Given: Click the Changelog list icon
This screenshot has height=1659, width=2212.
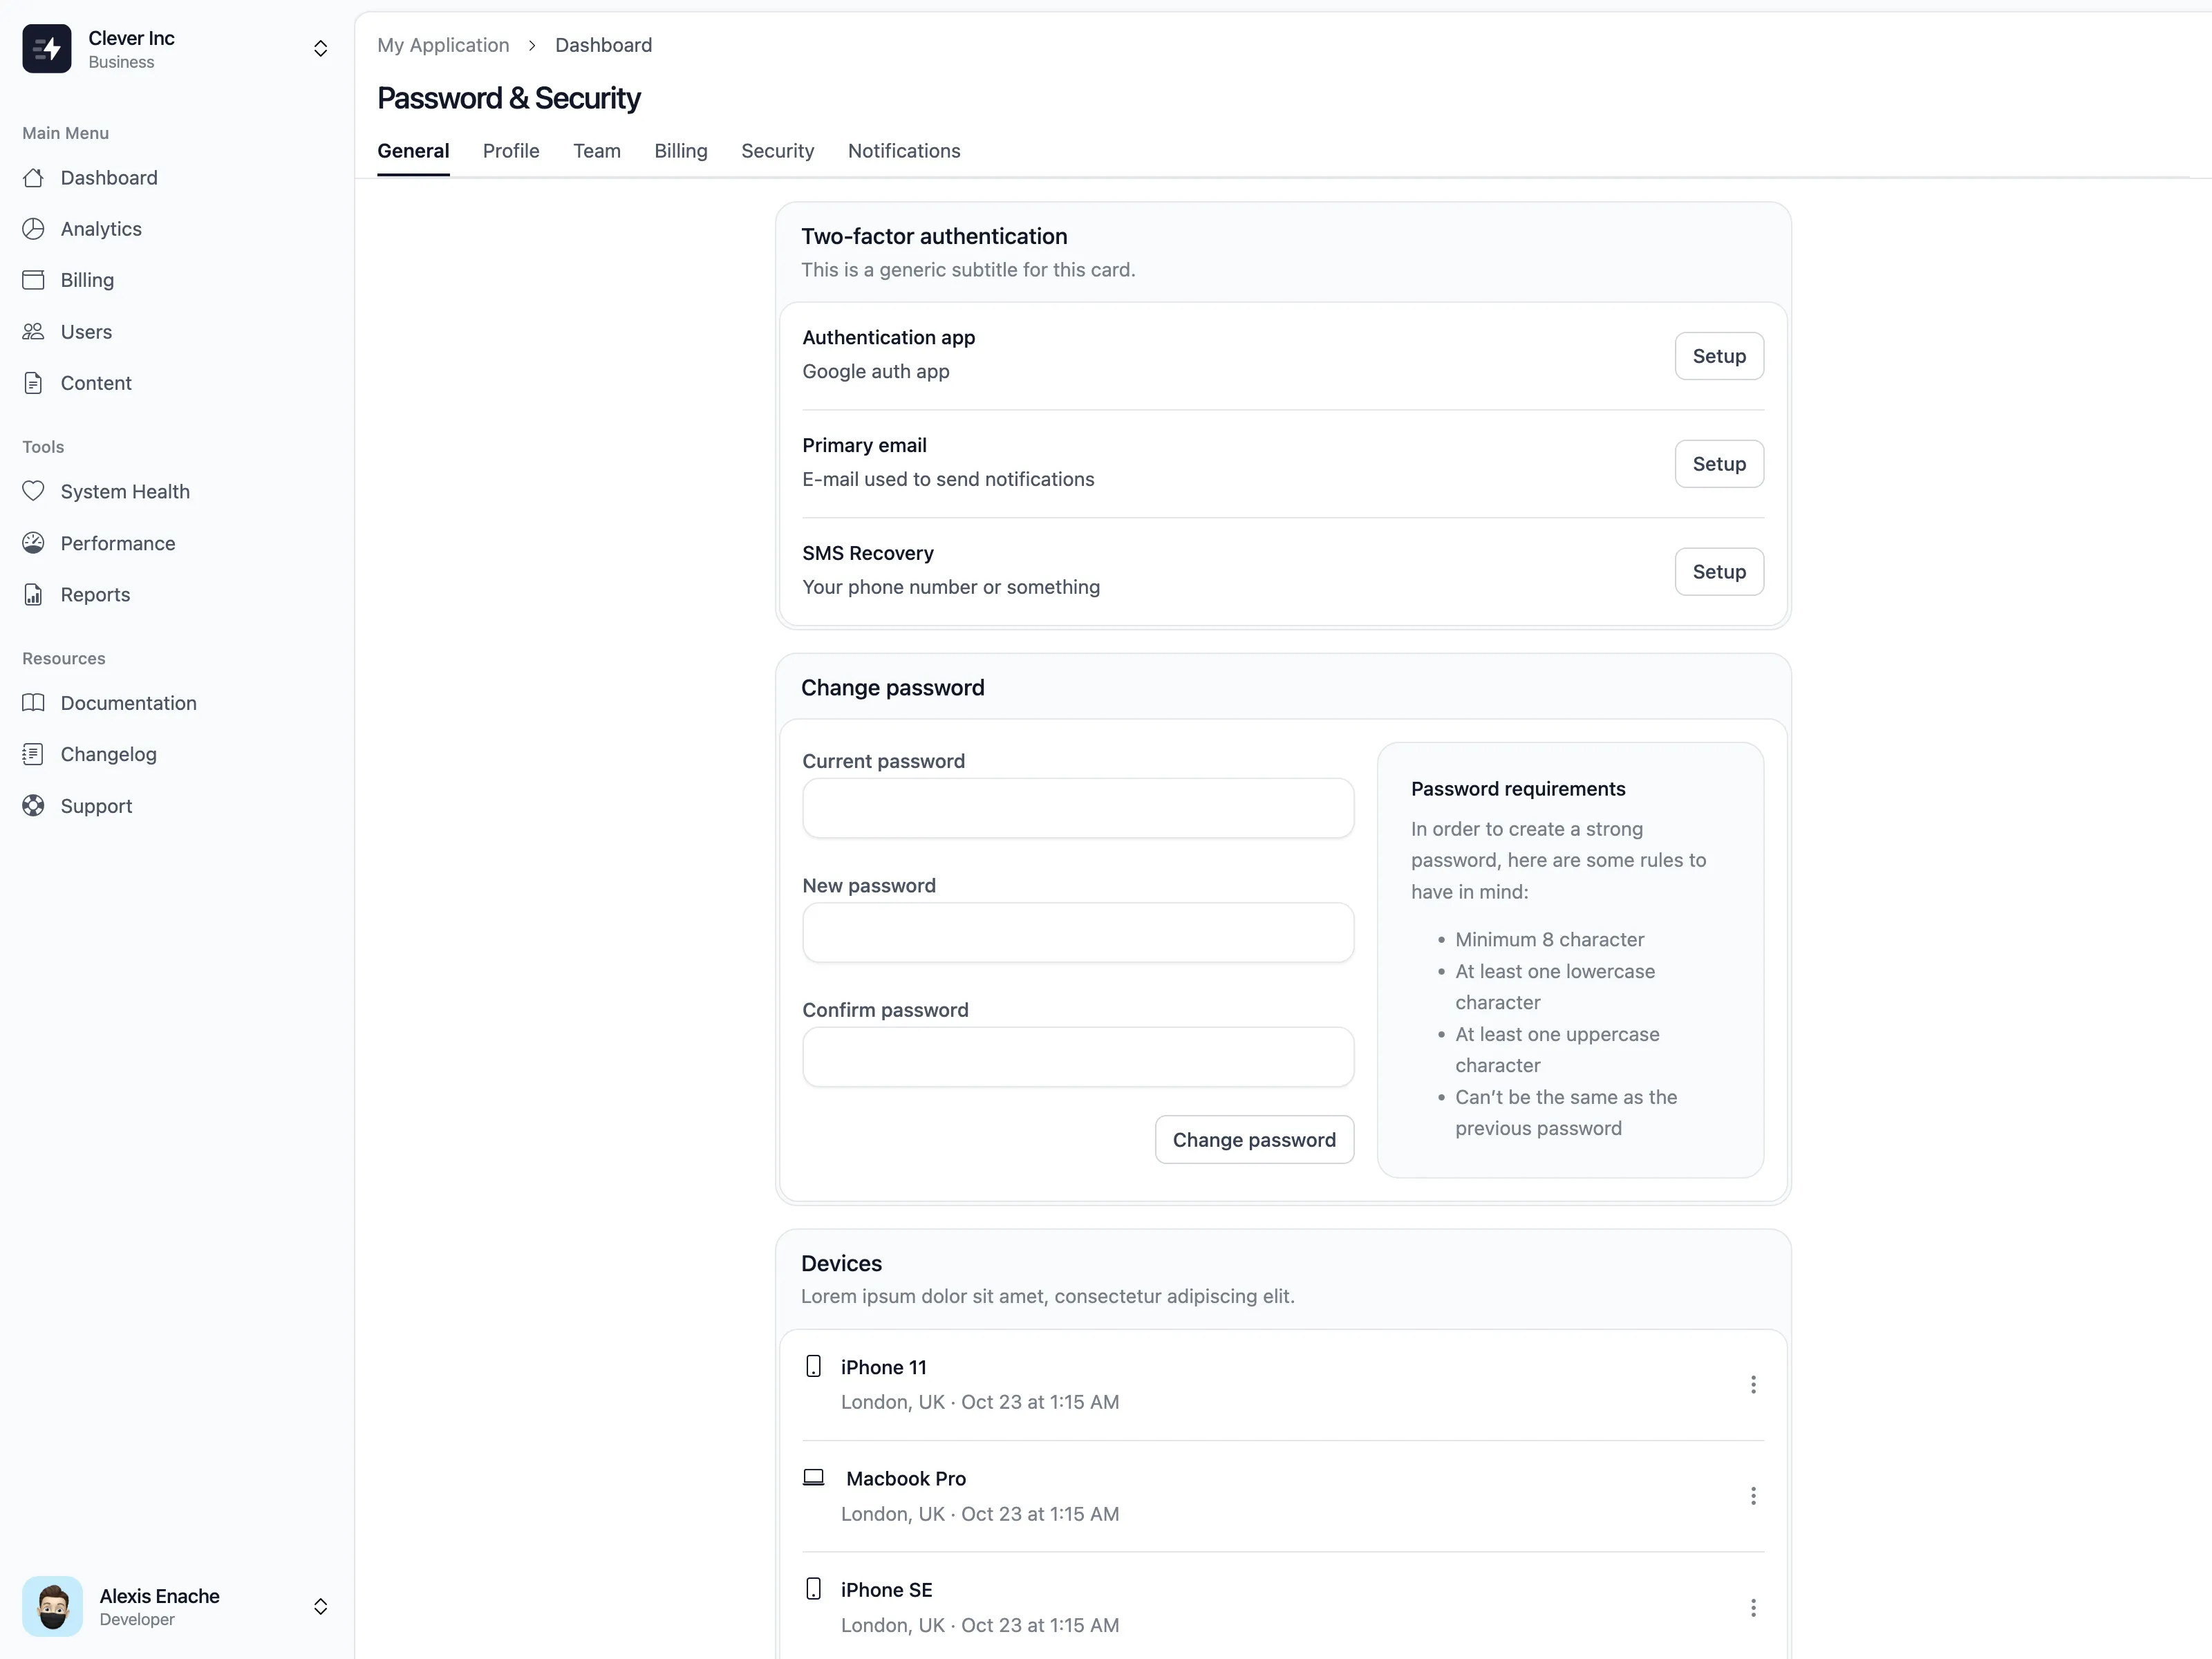Looking at the screenshot, I should tap(33, 754).
